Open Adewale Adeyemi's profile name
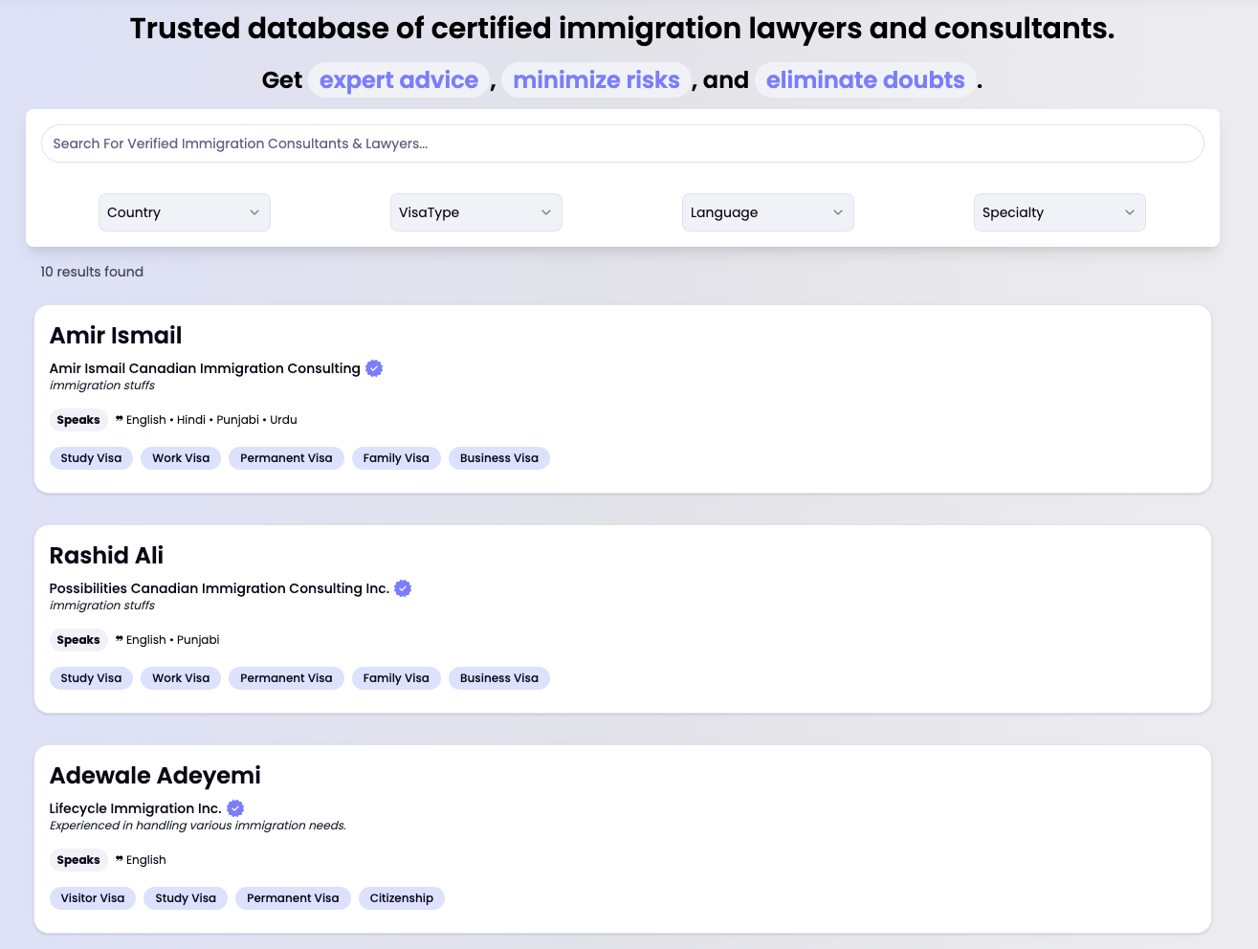Image resolution: width=1258 pixels, height=949 pixels. pos(155,776)
